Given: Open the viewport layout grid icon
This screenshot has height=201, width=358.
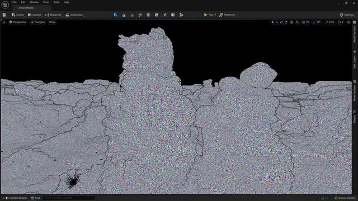Looking at the screenshot, I should [348, 22].
